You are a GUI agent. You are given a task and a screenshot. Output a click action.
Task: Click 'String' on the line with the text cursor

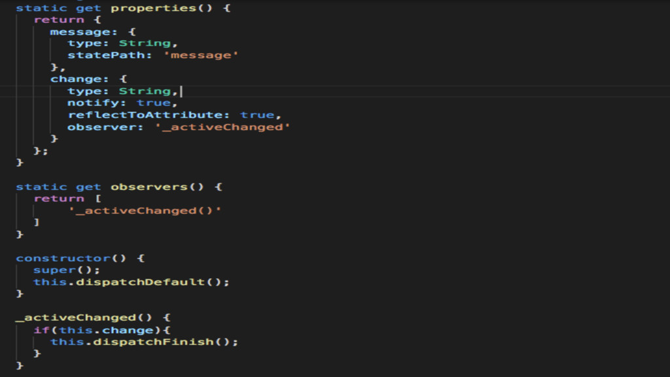point(145,92)
